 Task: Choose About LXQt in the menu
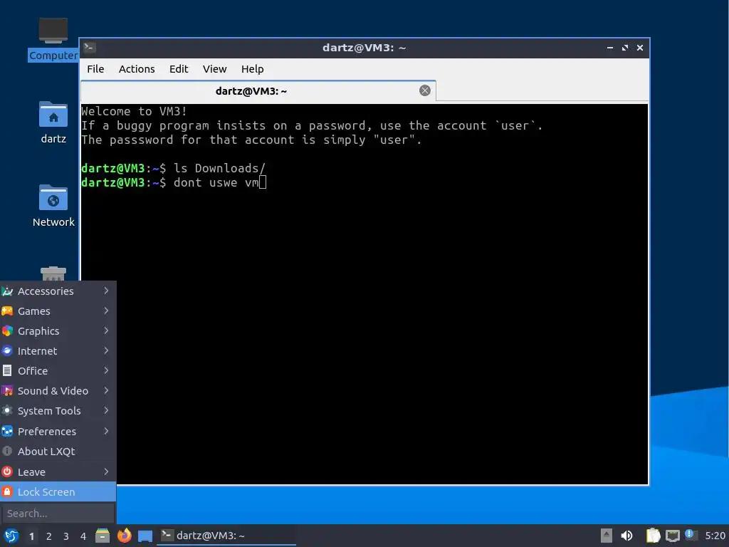click(x=58, y=452)
